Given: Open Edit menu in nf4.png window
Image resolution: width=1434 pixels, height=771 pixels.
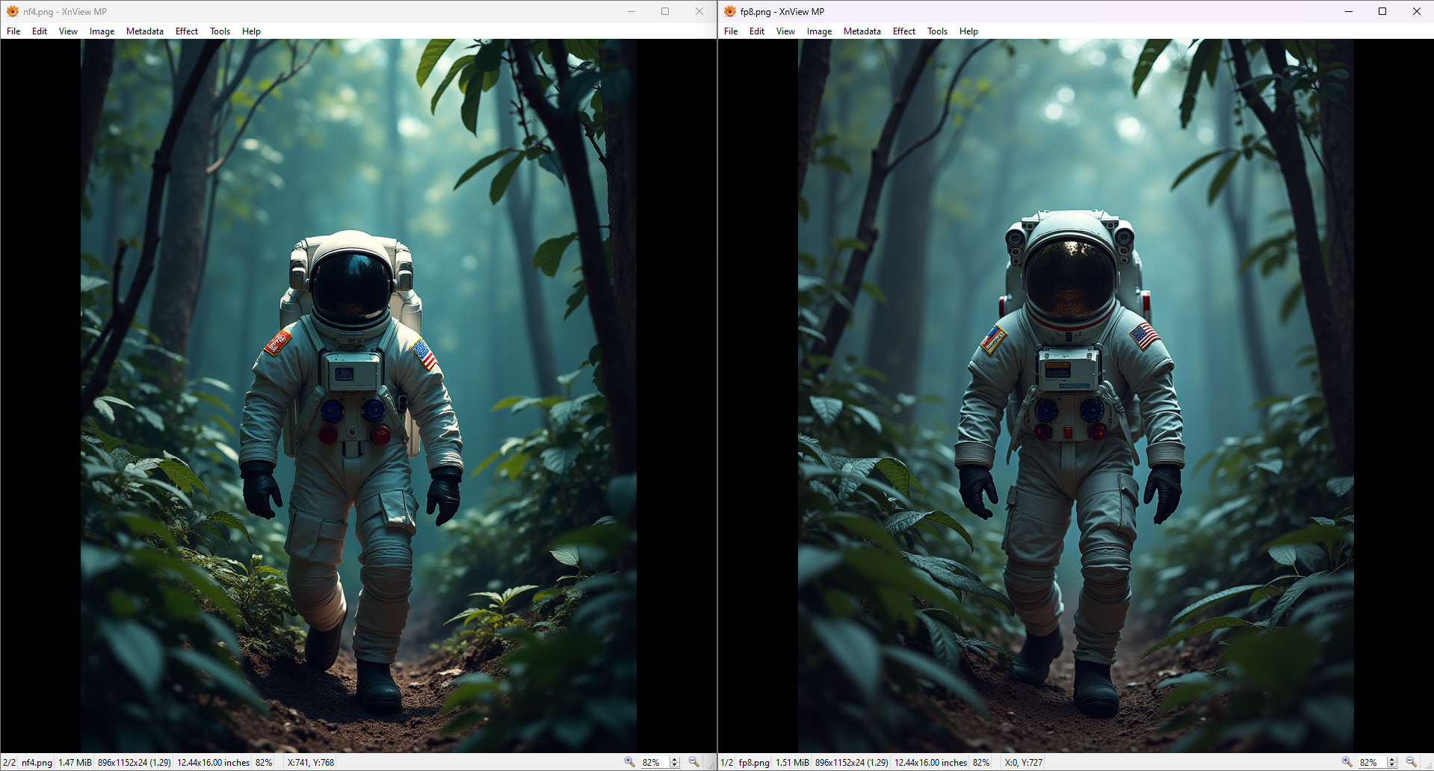Looking at the screenshot, I should (x=40, y=31).
